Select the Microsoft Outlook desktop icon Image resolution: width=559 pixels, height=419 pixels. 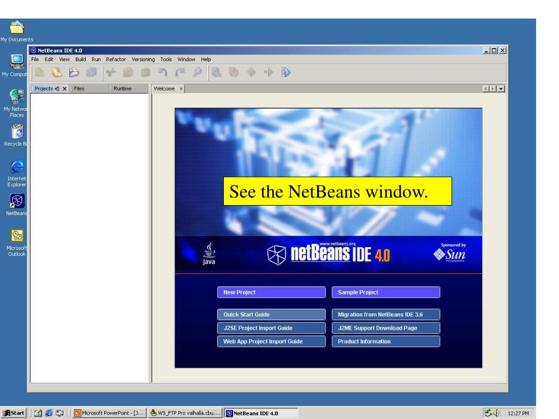tap(17, 242)
